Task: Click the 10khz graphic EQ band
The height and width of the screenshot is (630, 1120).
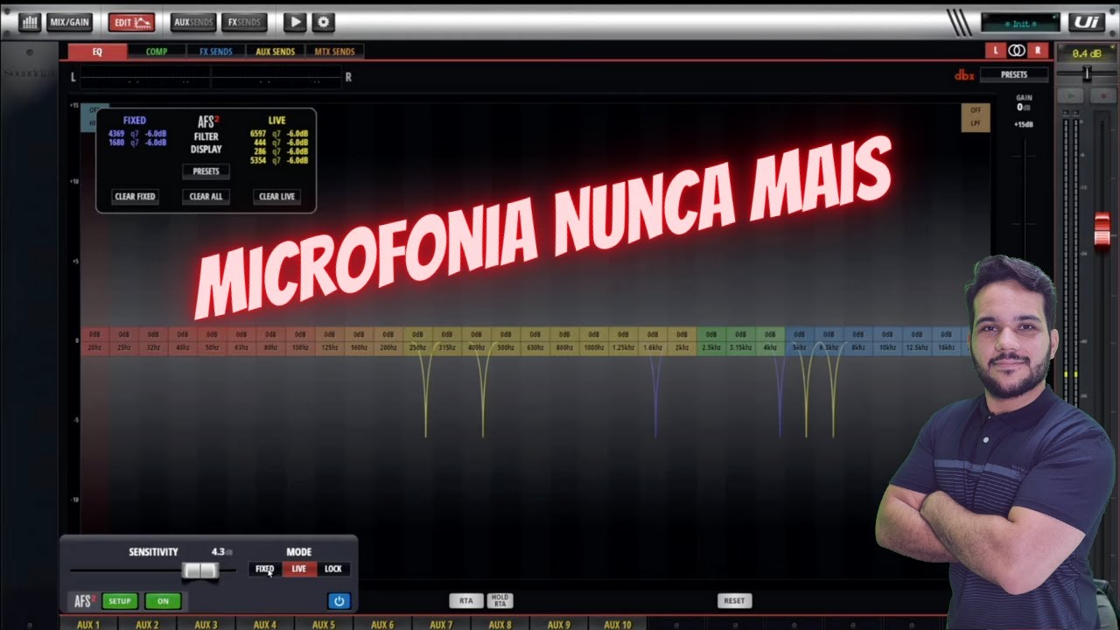Action: [887, 341]
